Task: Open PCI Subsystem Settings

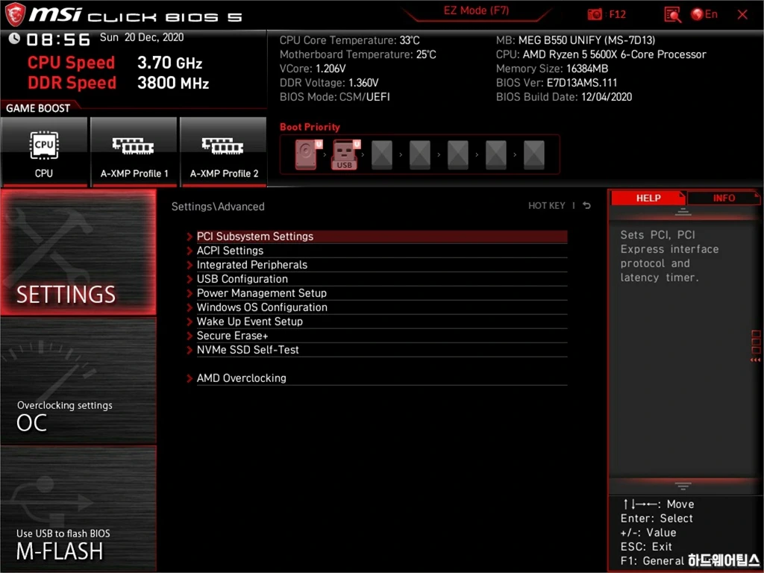Action: pos(381,237)
